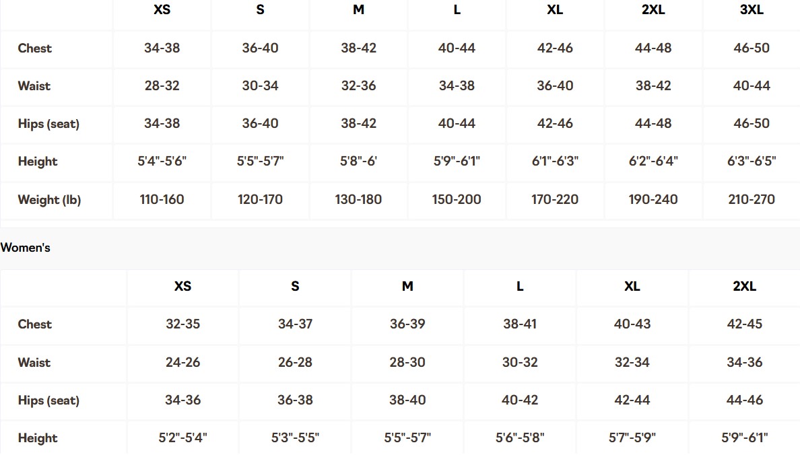Click the 44-46 hips cell

click(x=744, y=400)
